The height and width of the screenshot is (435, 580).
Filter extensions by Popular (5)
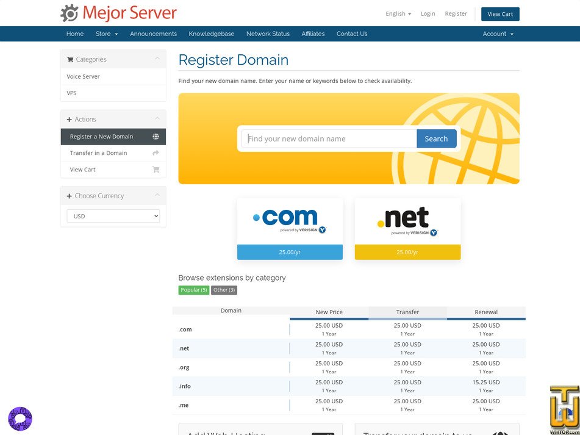click(194, 290)
